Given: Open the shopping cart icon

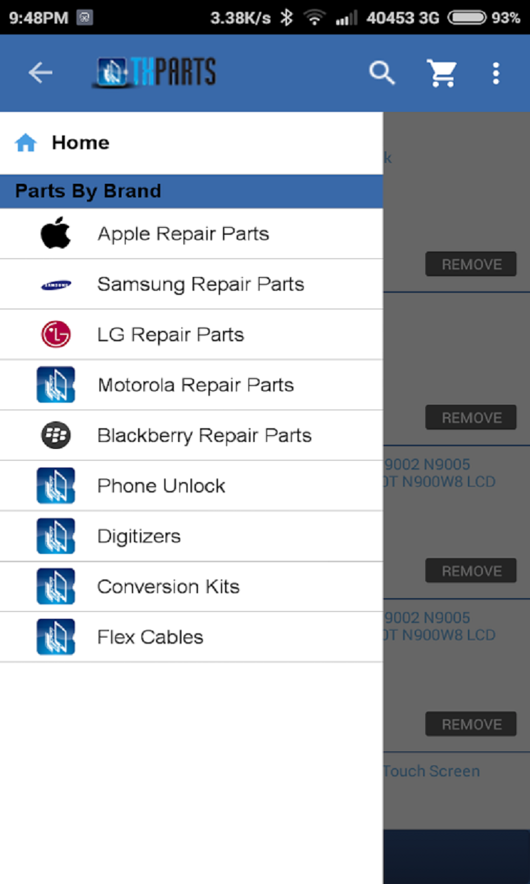Looking at the screenshot, I should 442,73.
